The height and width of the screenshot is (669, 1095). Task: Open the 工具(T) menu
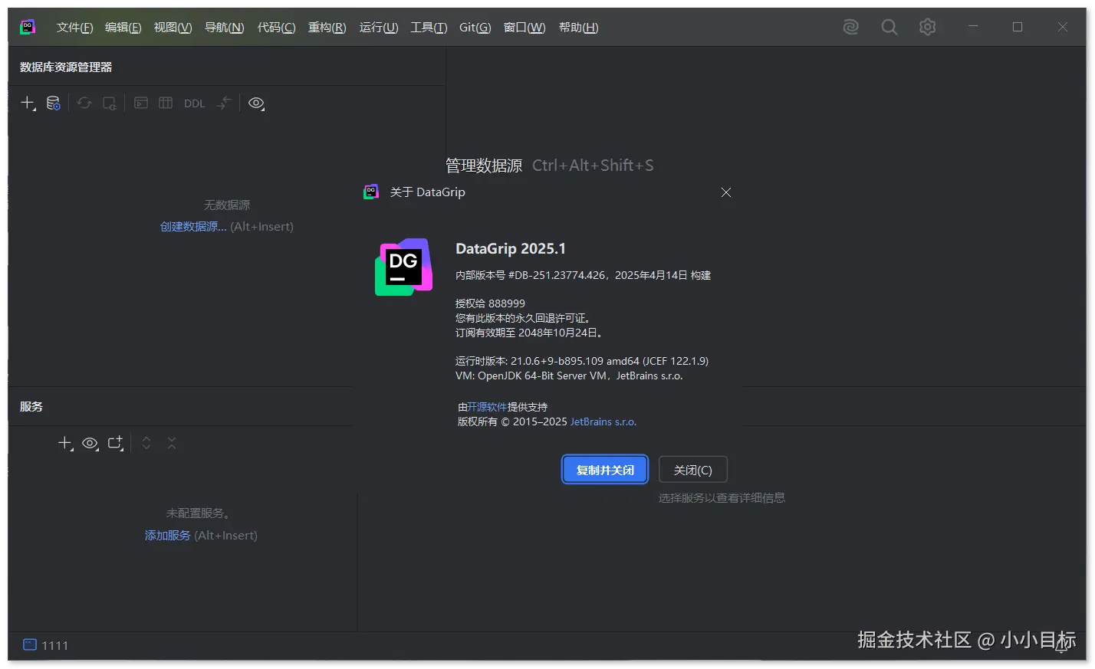(x=429, y=28)
